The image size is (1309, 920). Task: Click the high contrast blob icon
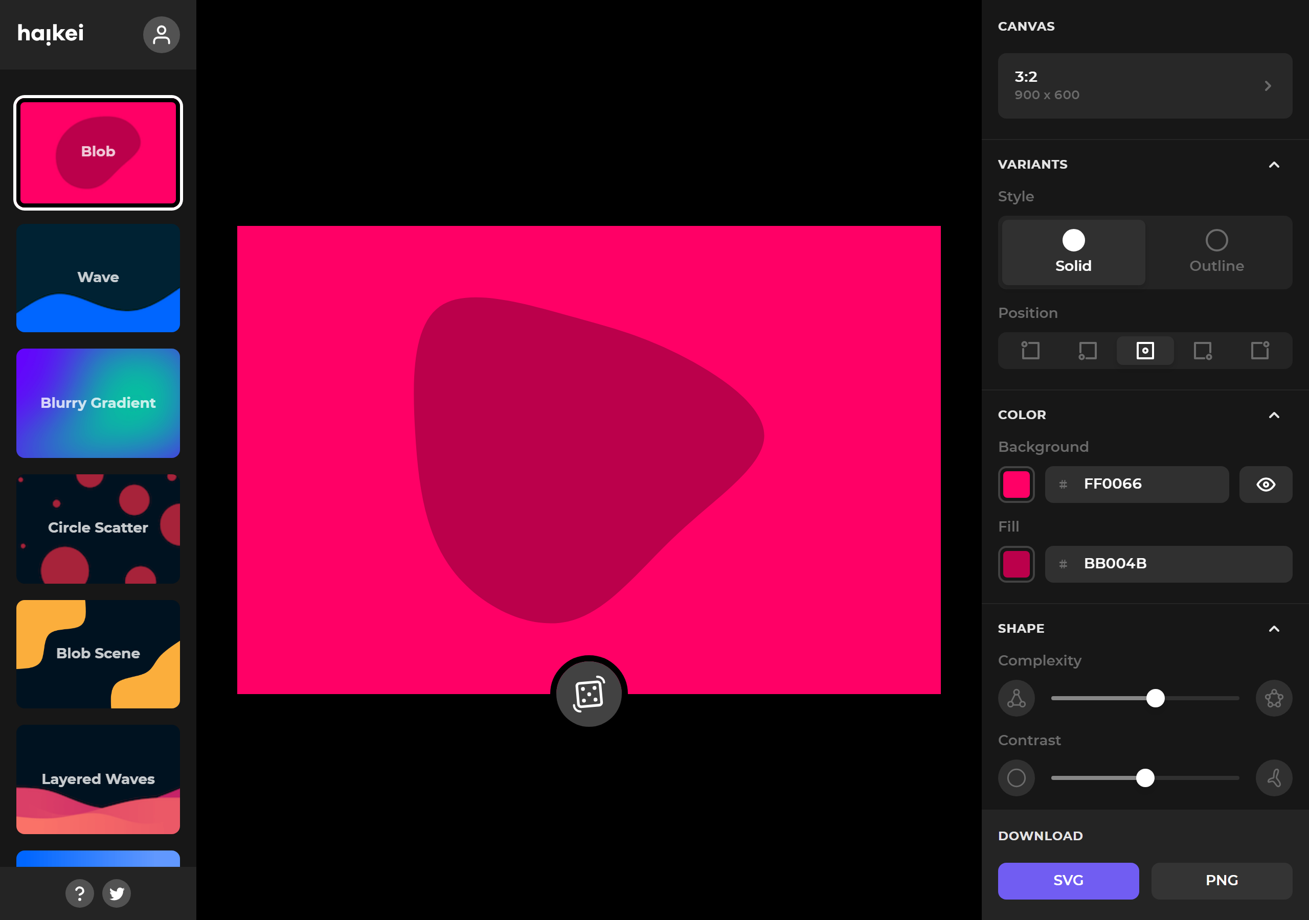coord(1274,778)
